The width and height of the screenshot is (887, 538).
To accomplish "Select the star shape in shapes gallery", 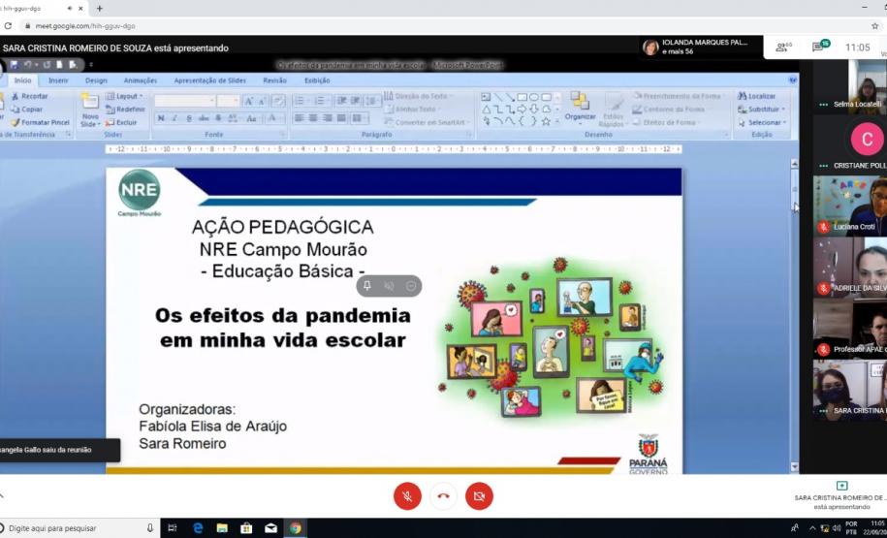I will [546, 121].
